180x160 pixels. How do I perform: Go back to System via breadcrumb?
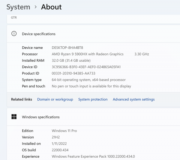18,7
